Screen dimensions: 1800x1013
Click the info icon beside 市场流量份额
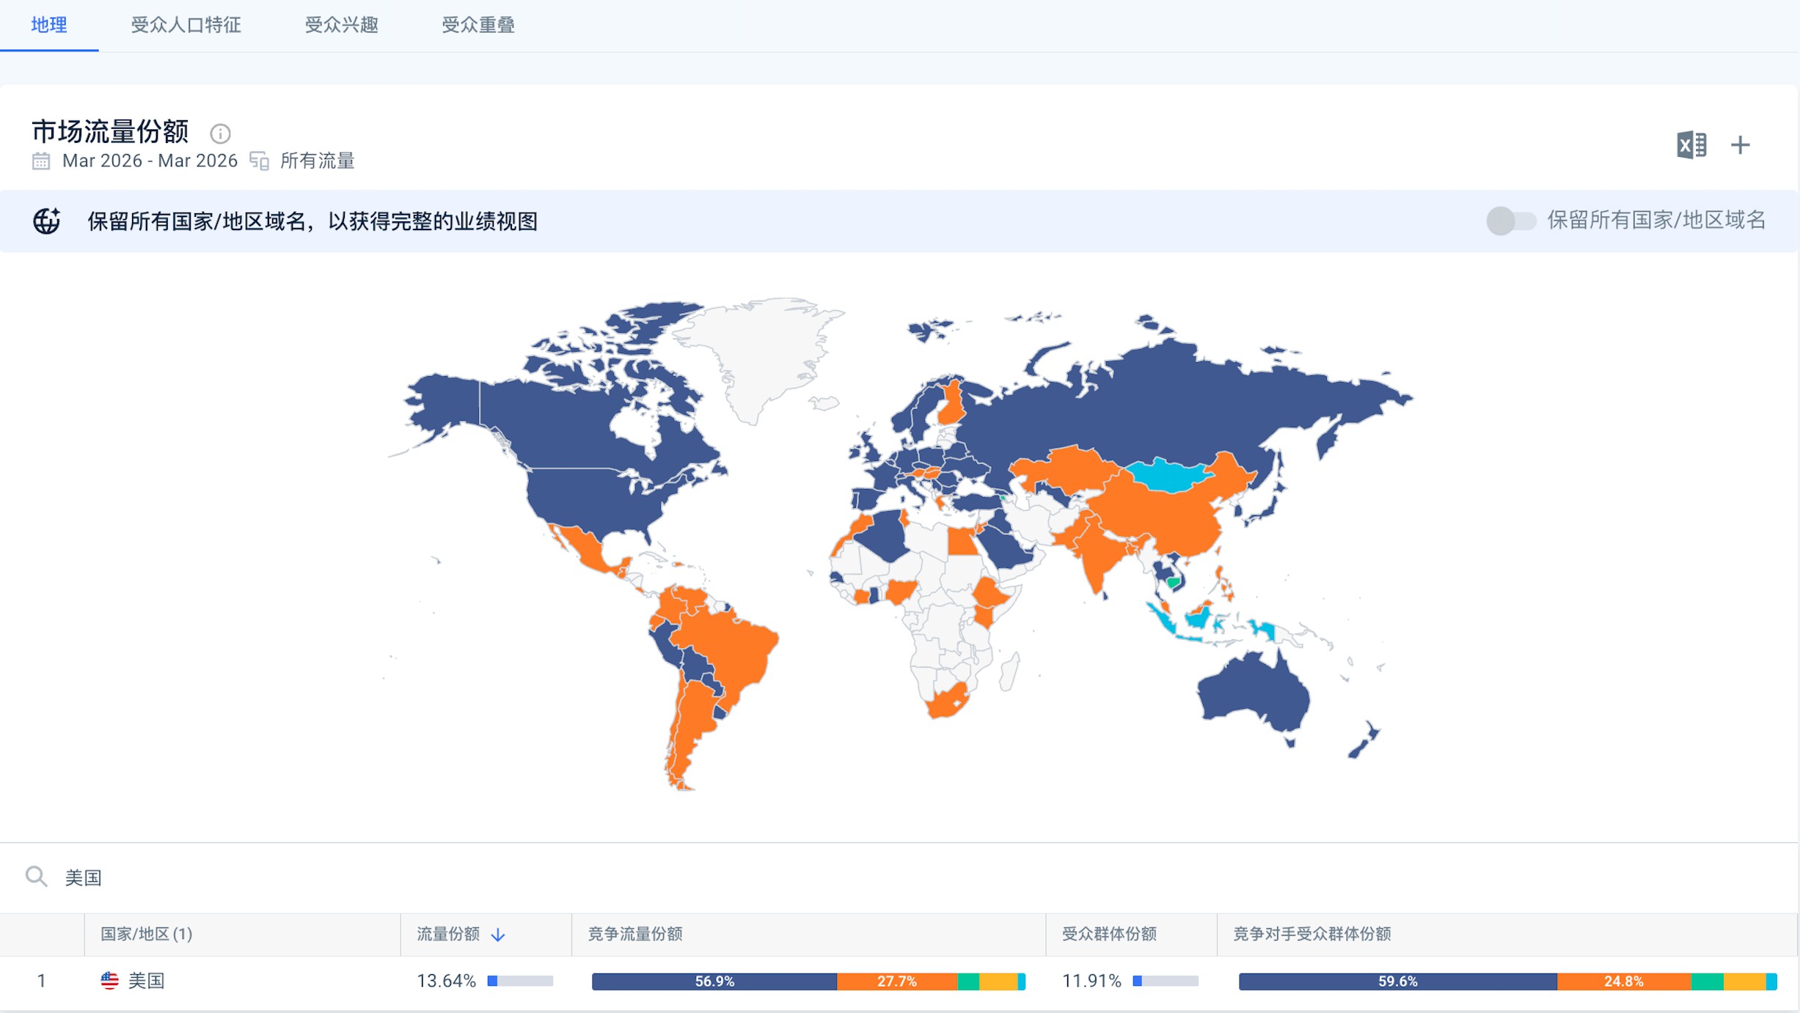[220, 133]
